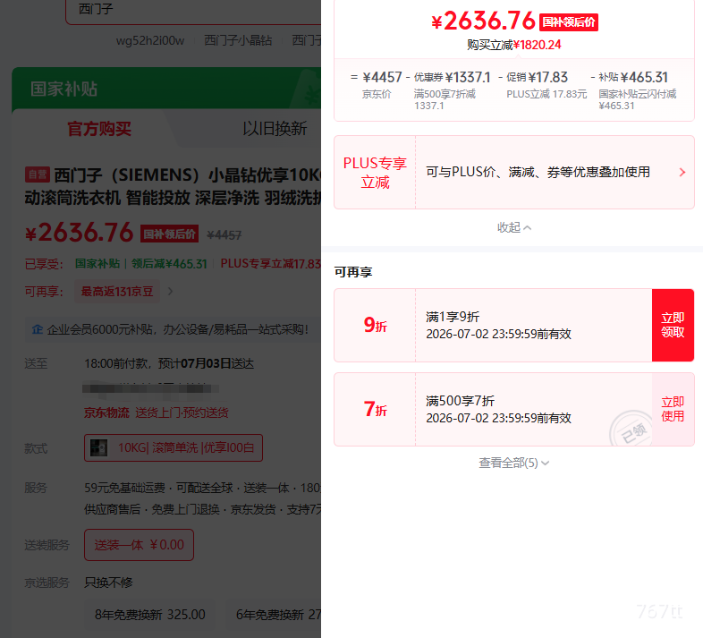Select the 送装一体 ¥0.00 service option
Image resolution: width=703 pixels, height=638 pixels.
tap(139, 545)
